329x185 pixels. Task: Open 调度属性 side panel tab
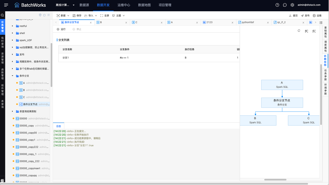click(325, 46)
